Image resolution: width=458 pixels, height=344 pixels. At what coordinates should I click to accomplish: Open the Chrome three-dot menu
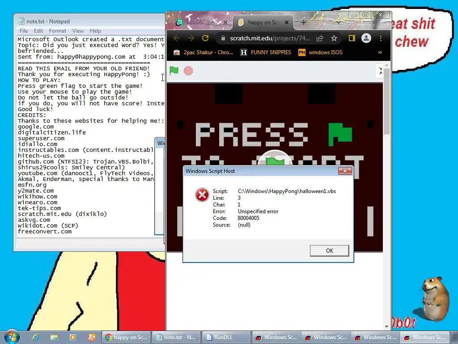coord(381,38)
